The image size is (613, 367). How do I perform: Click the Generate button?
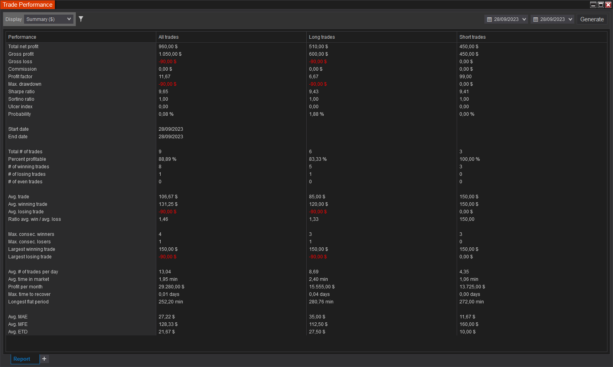[x=592, y=19]
